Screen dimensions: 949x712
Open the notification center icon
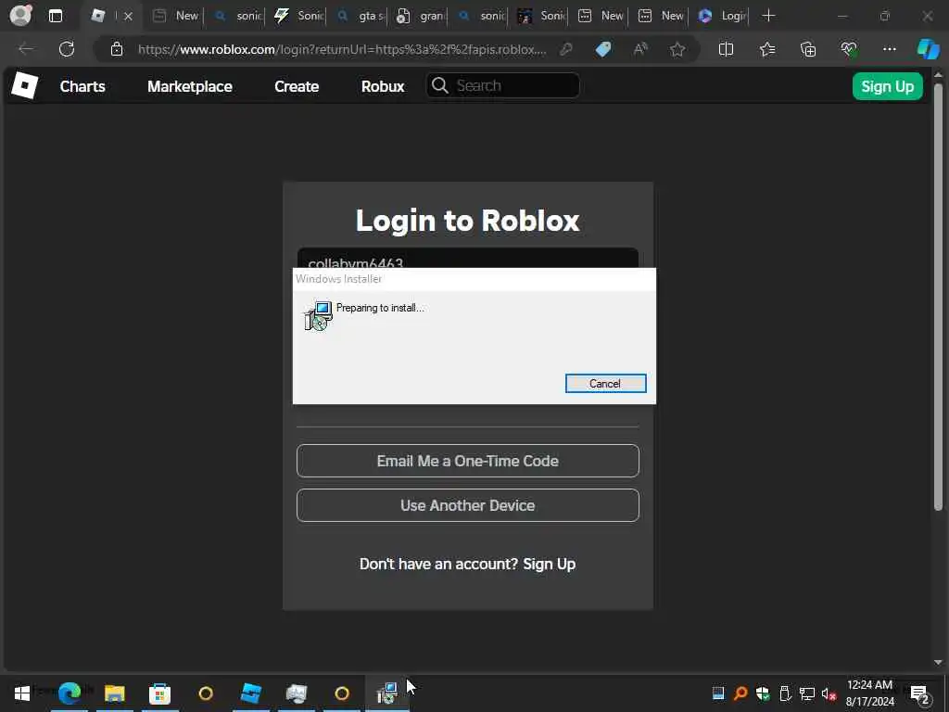click(x=919, y=693)
